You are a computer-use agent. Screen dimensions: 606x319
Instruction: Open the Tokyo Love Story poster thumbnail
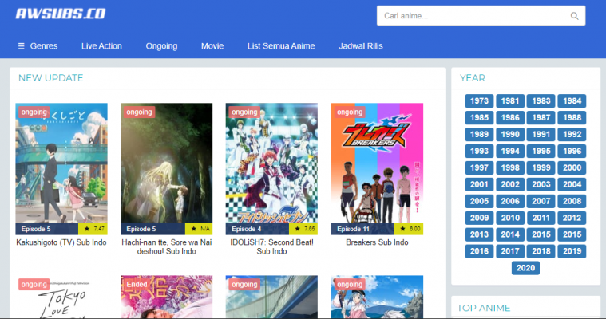click(61, 297)
